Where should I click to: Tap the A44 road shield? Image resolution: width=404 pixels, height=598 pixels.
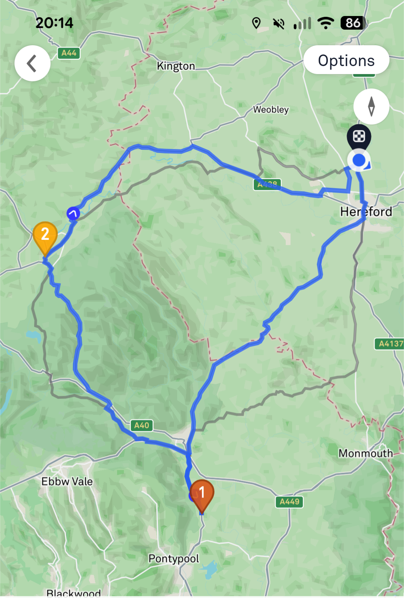click(69, 53)
